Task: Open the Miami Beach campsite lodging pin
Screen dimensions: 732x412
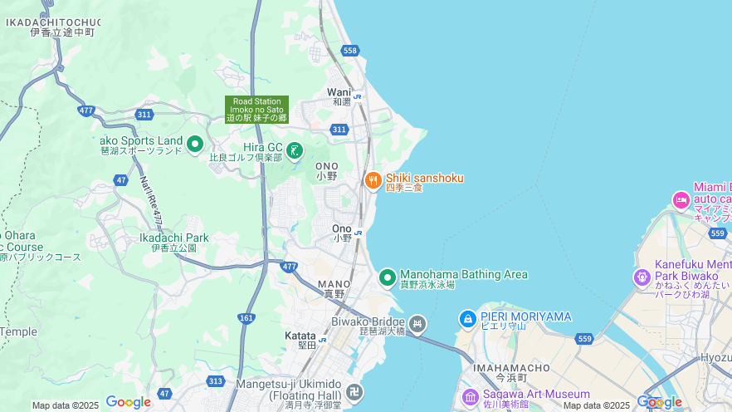Action: 681,201
